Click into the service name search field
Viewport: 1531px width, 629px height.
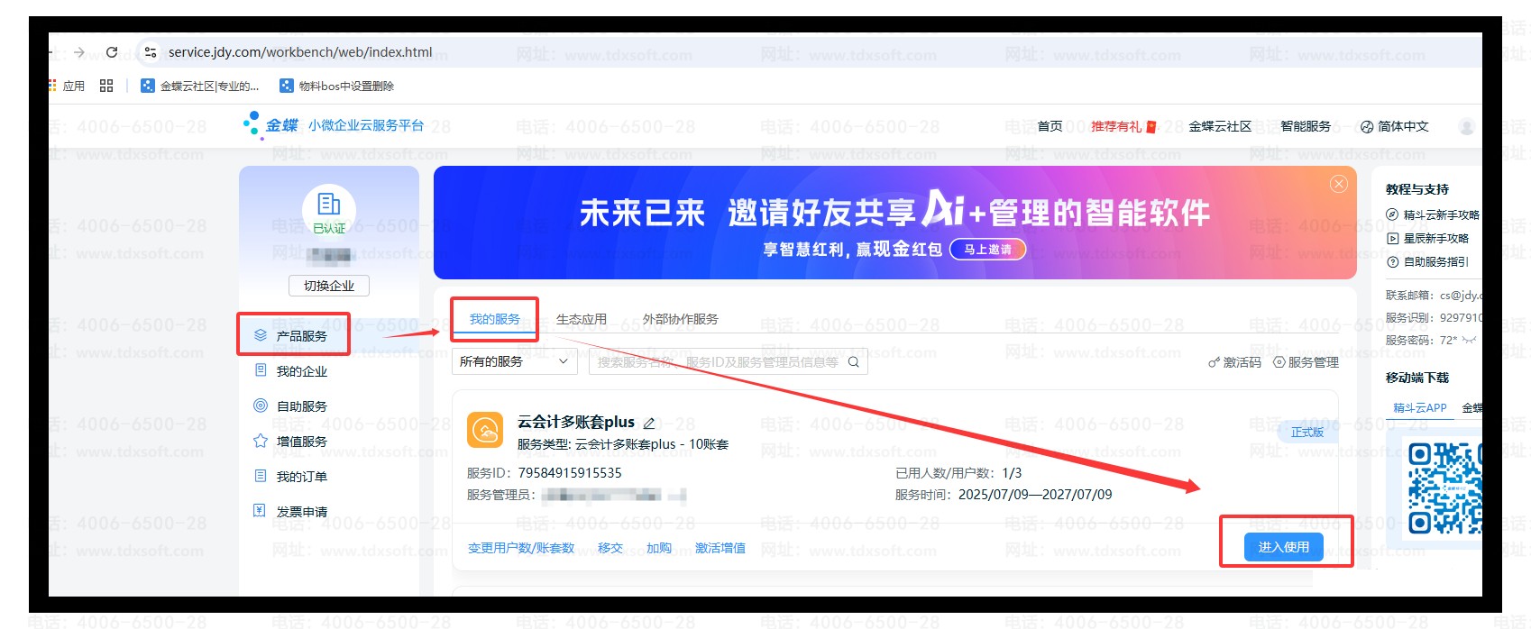(717, 362)
